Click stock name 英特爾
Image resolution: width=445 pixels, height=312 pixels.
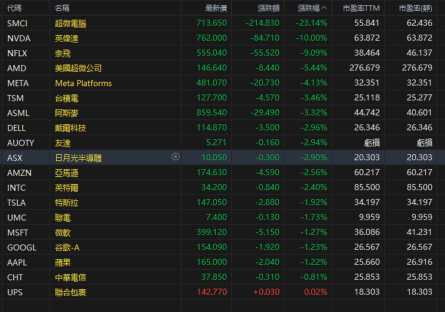66,188
